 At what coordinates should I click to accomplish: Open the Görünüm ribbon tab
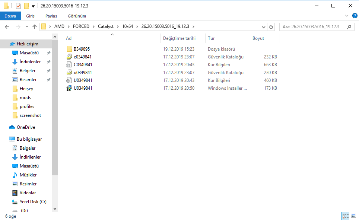[x=77, y=16]
